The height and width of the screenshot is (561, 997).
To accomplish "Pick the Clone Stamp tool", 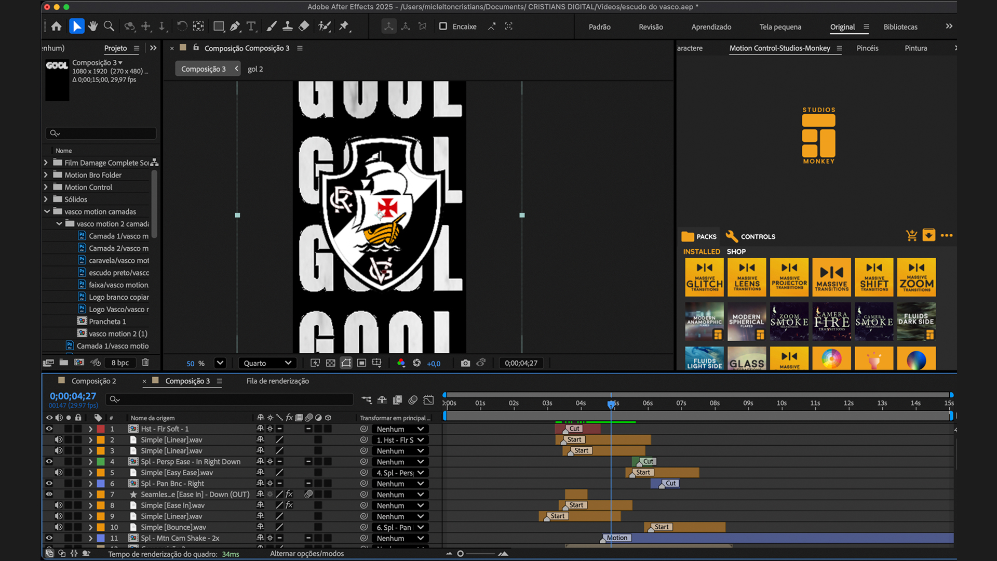I will tap(288, 26).
